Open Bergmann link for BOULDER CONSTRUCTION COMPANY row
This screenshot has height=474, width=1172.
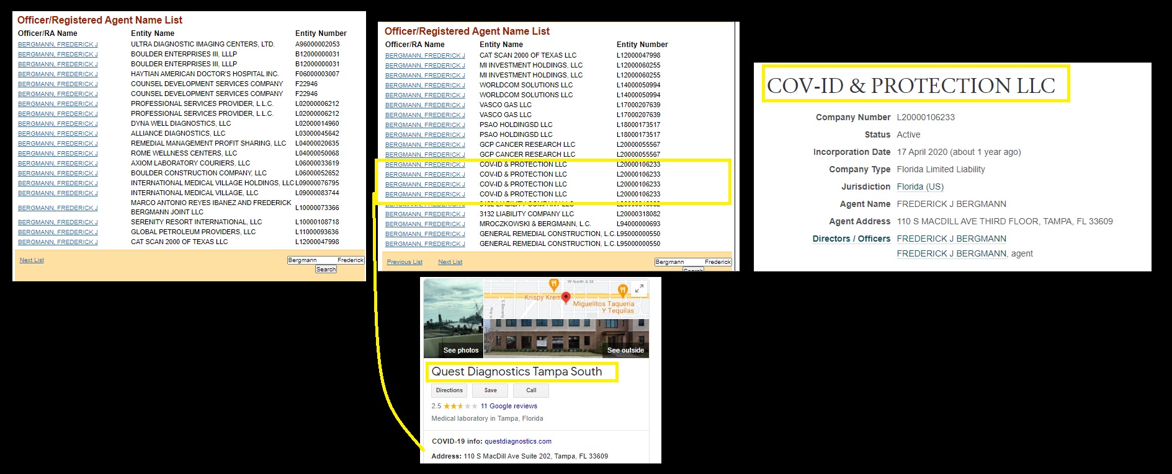pos(58,173)
